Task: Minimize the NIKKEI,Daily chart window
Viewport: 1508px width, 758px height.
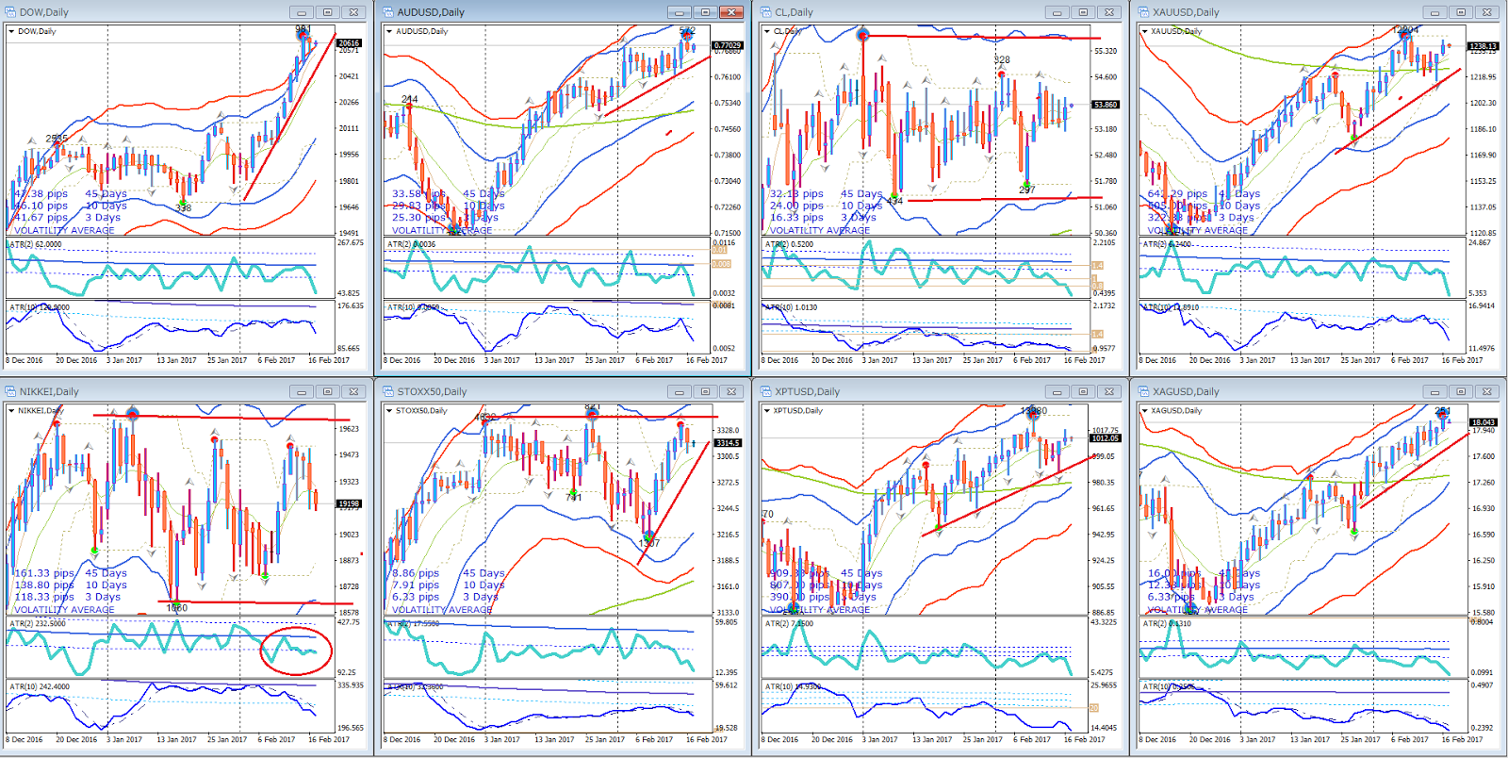Action: (x=302, y=391)
